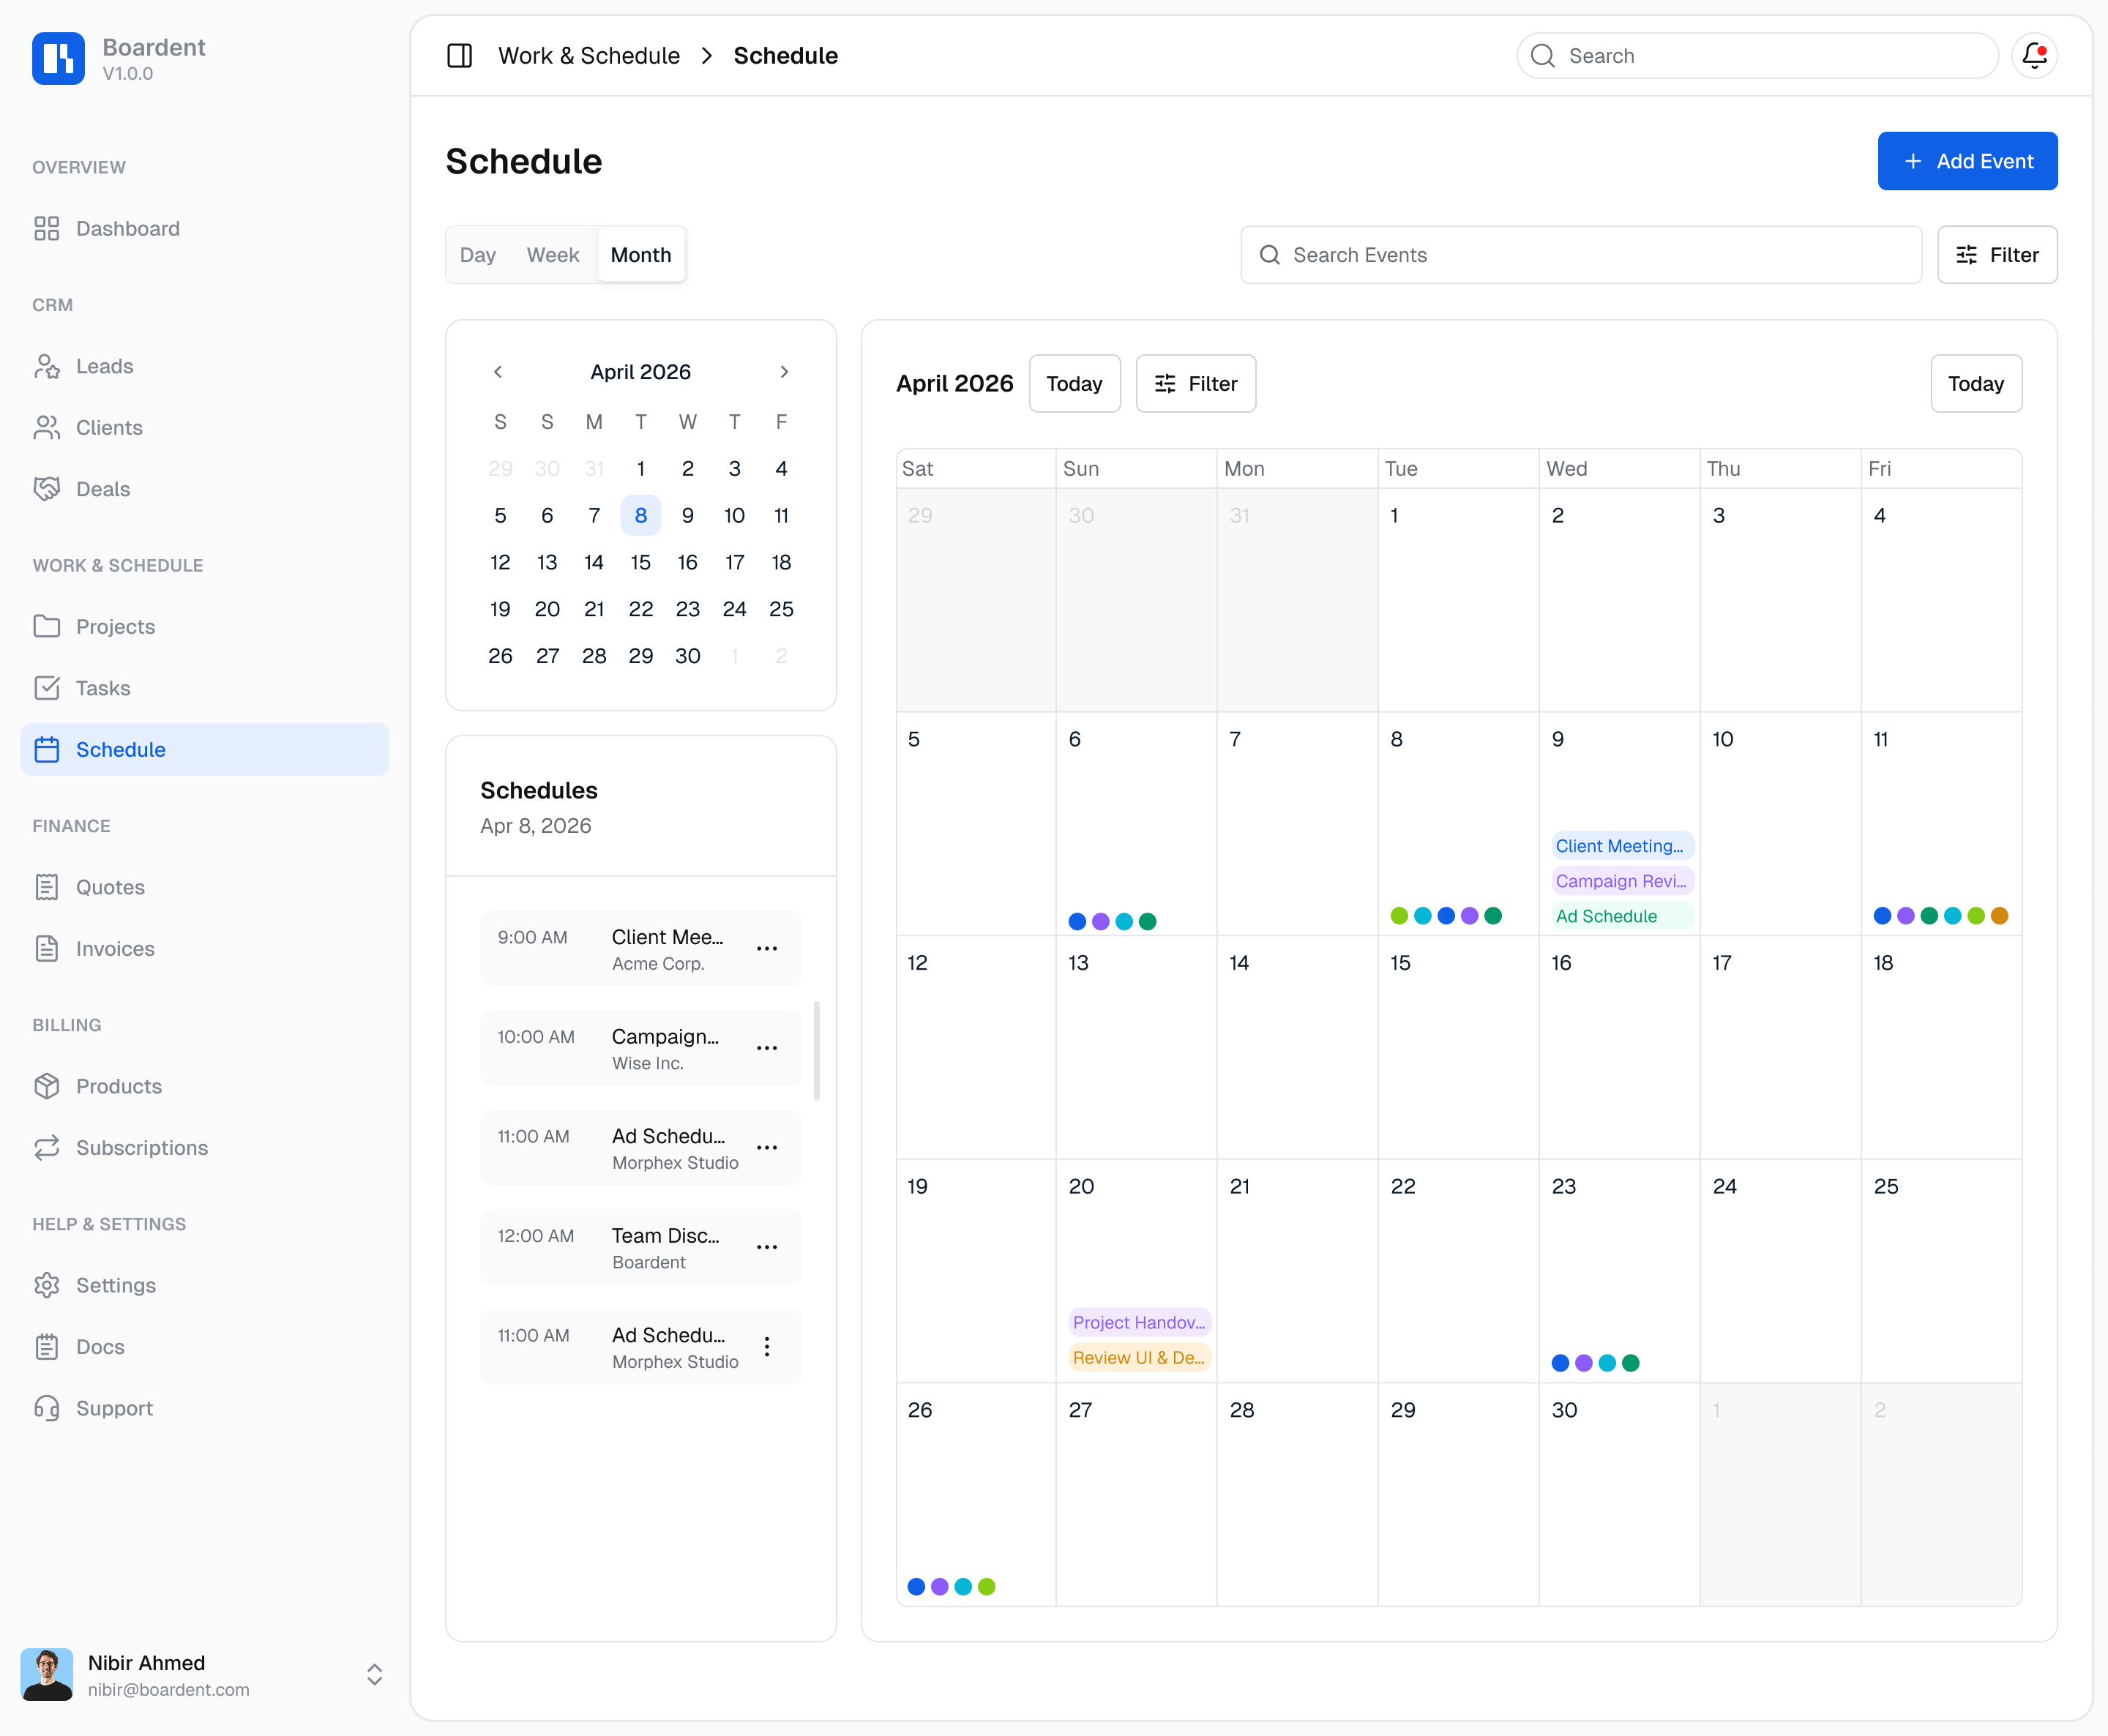
Task: Open Project Handover event on April 20
Action: pos(1139,1323)
